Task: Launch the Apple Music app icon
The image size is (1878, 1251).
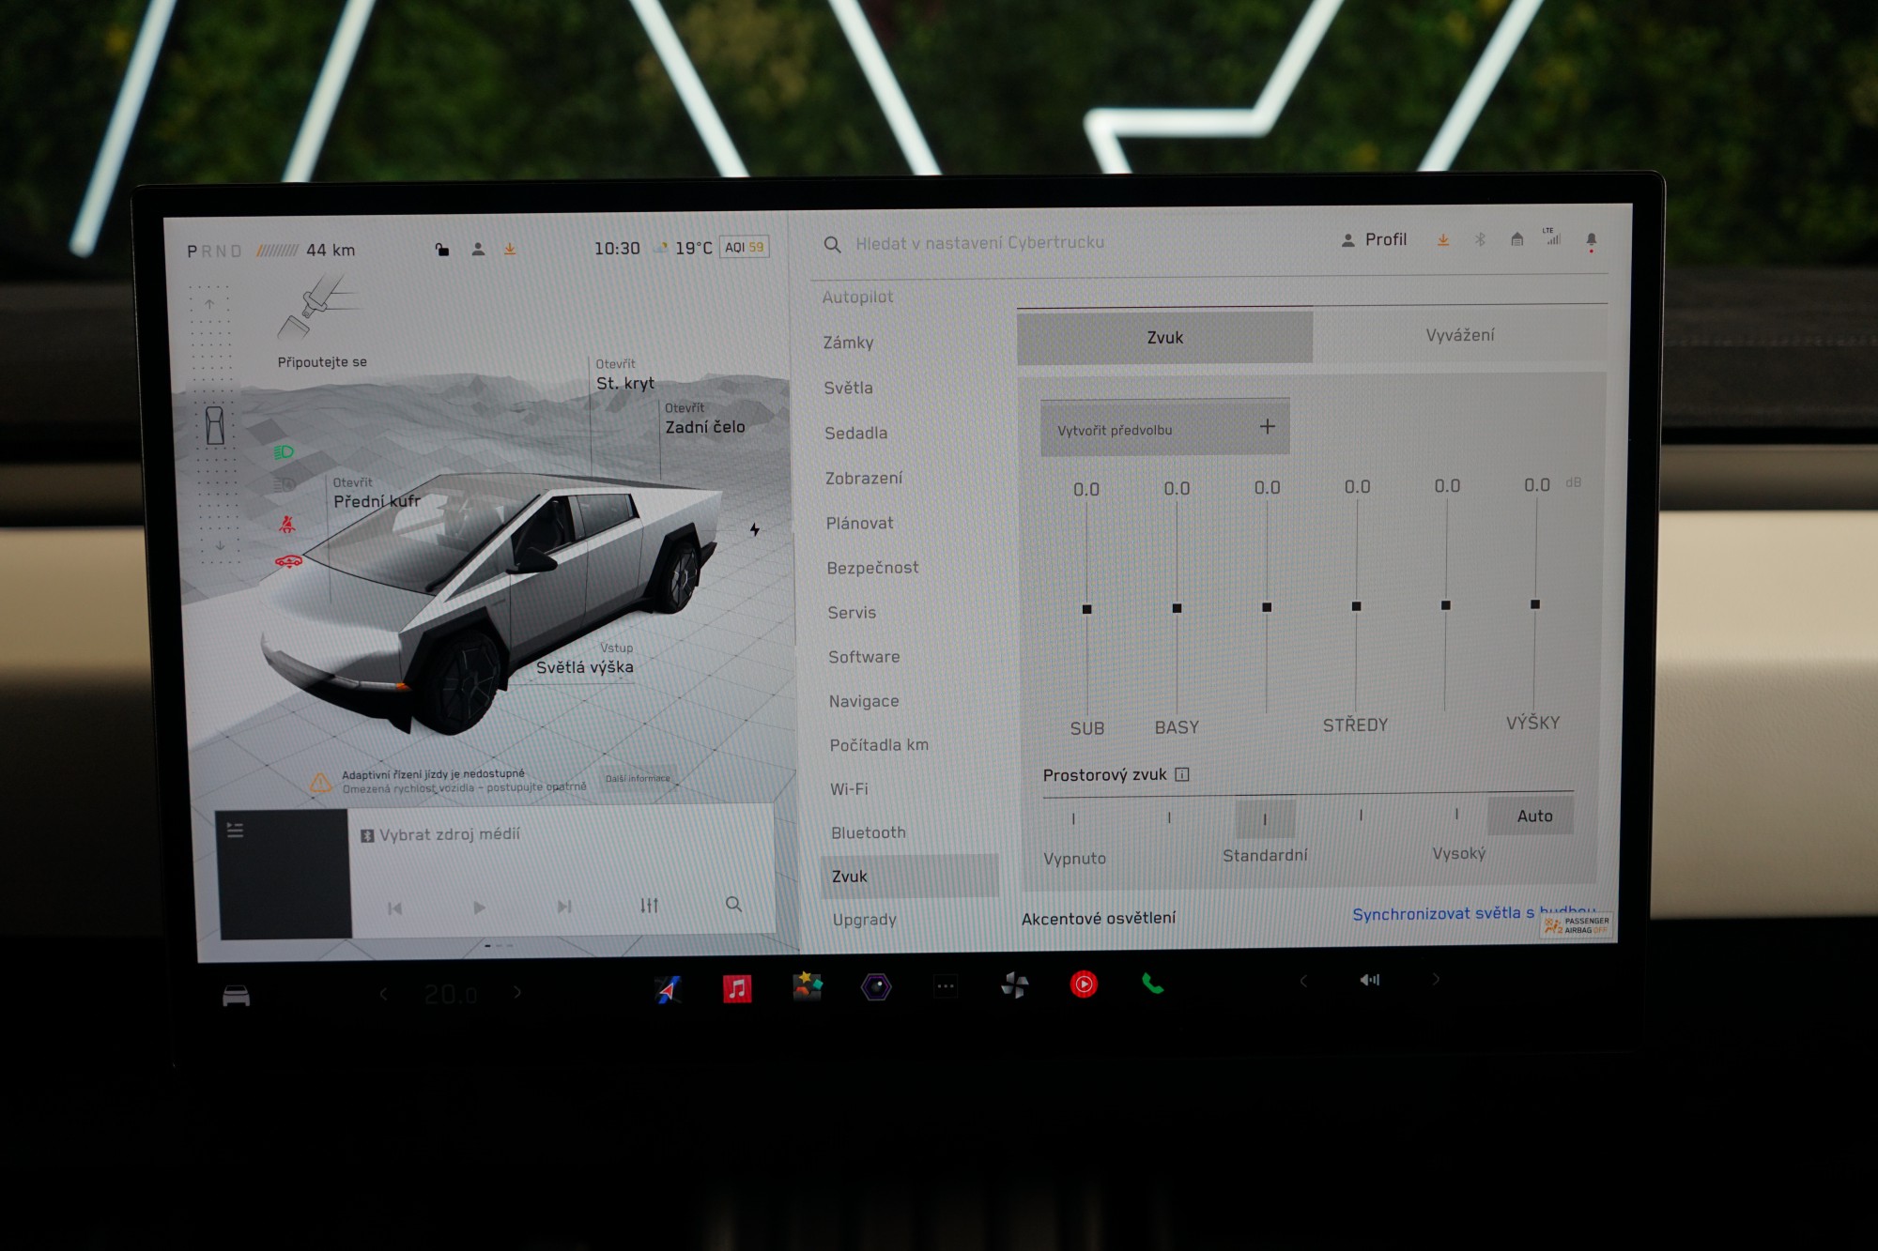Action: click(737, 988)
